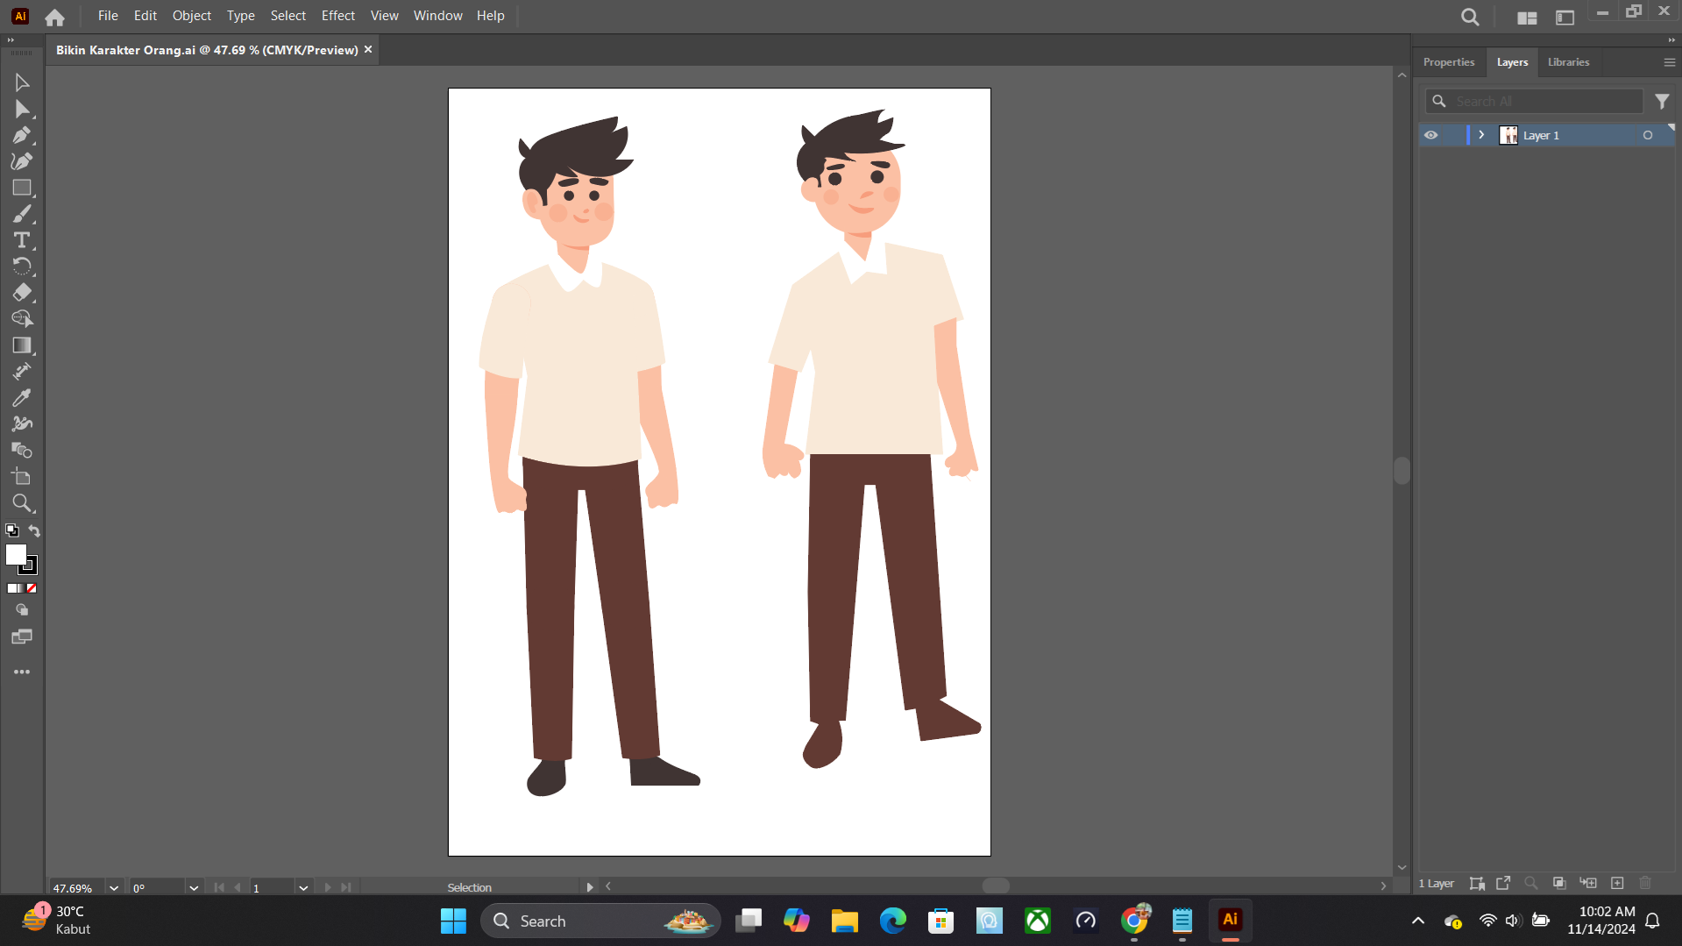
Task: Click Make/Release Clipping Mask icon
Action: (x=1559, y=884)
